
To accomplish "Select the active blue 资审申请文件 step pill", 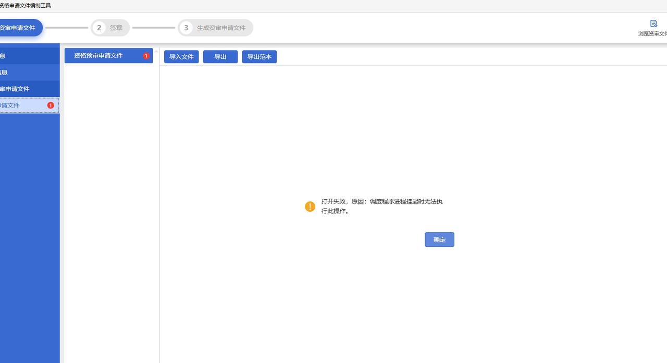I will point(19,28).
